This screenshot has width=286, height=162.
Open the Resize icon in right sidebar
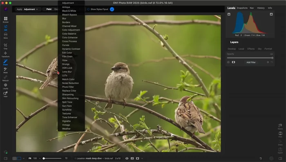pyautogui.click(x=280, y=126)
